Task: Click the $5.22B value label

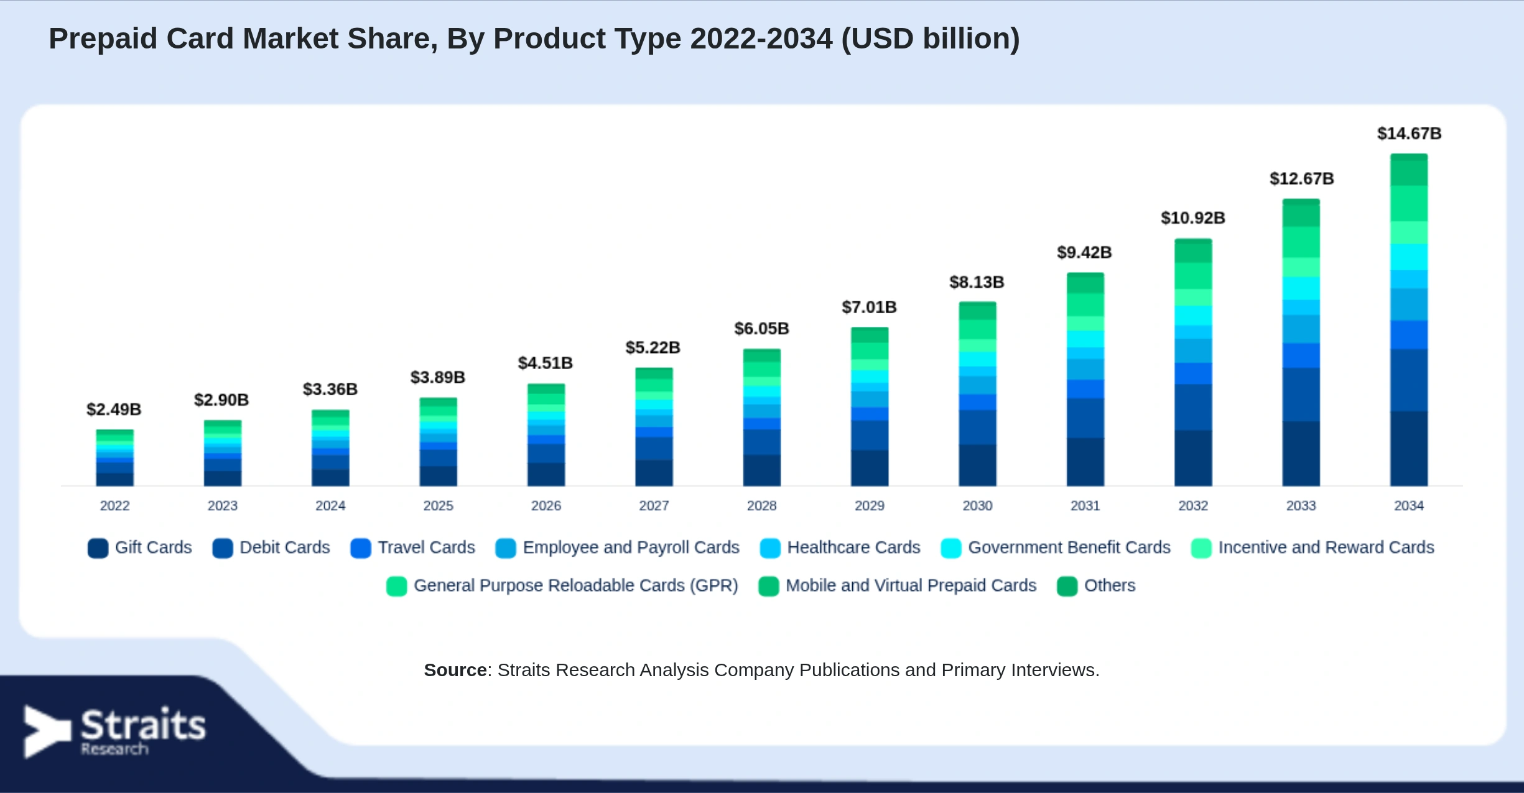Action: (x=653, y=347)
